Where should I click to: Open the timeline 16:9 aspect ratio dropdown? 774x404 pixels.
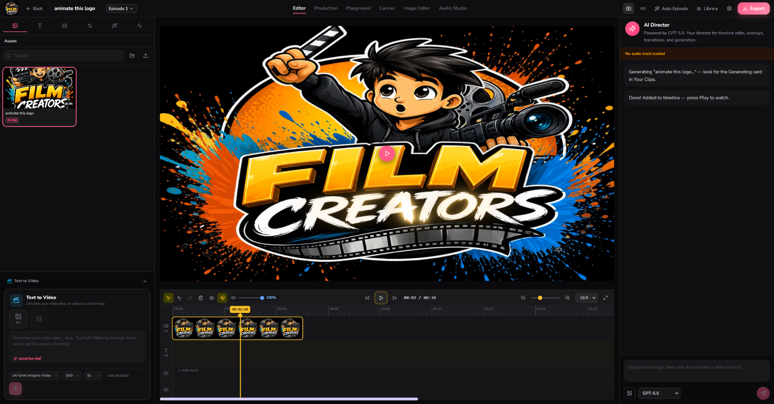[x=587, y=298]
